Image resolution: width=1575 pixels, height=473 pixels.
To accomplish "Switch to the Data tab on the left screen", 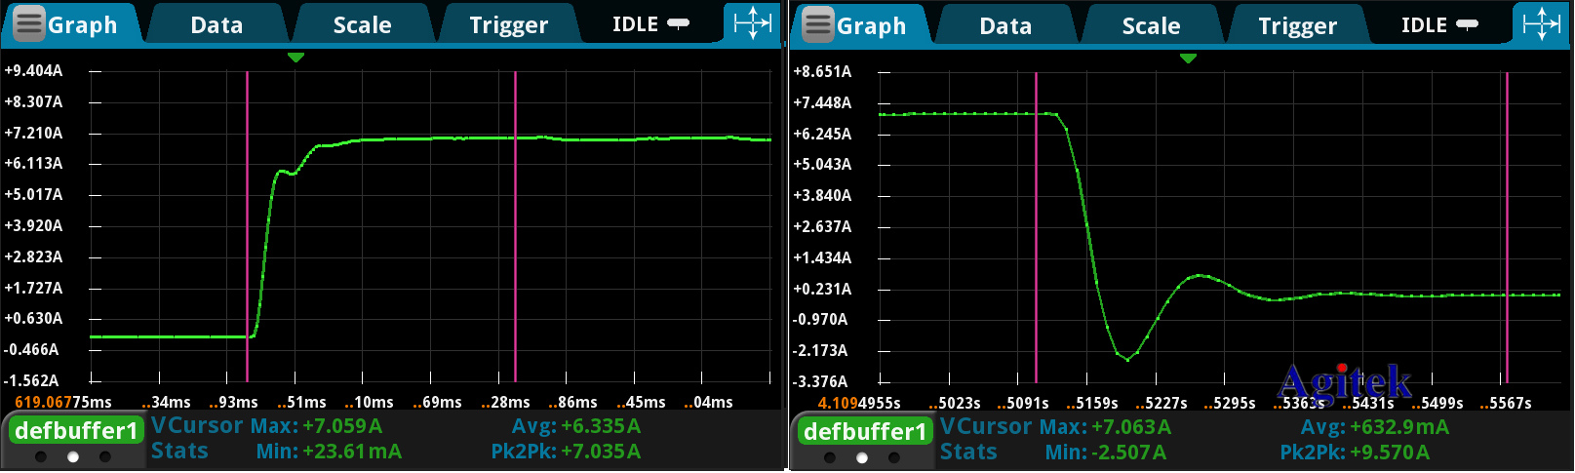I will click(217, 25).
